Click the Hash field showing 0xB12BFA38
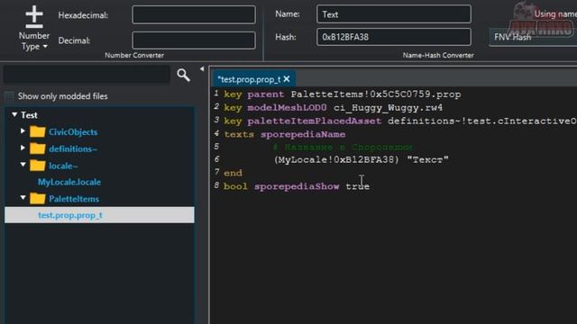This screenshot has height=324, width=577. click(x=393, y=37)
